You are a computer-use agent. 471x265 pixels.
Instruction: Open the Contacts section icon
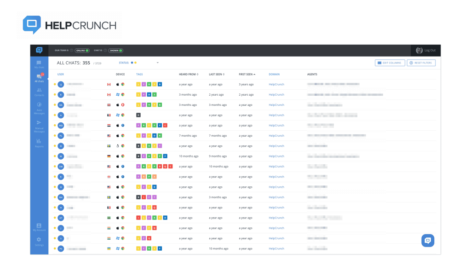click(39, 91)
